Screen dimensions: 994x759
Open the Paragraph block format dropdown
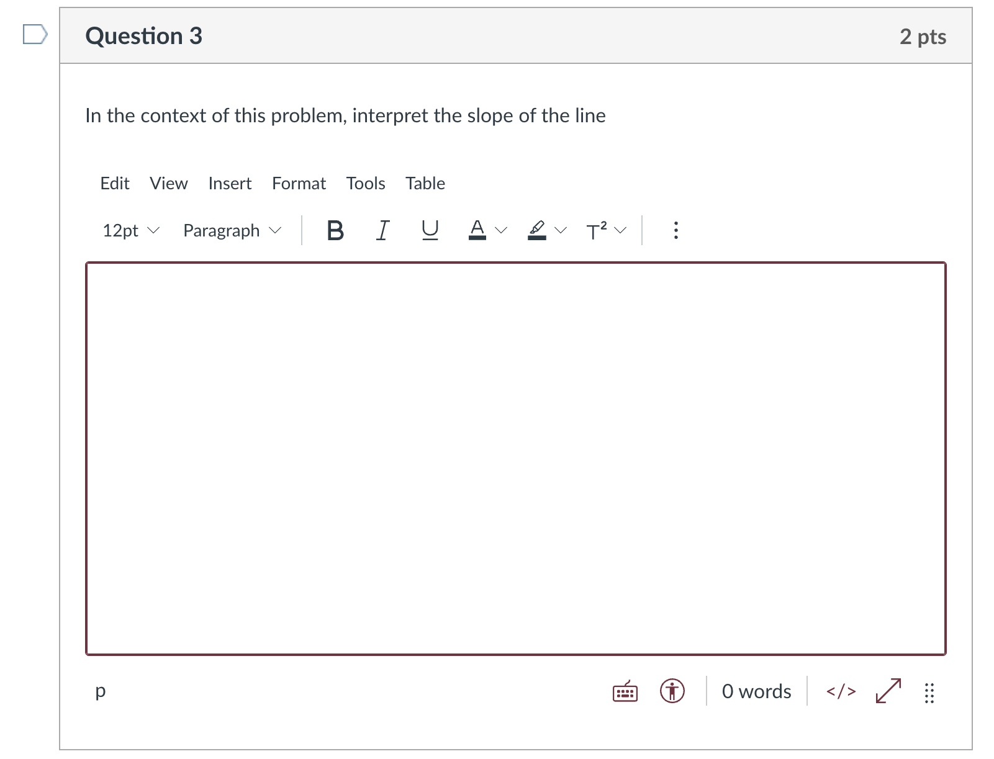click(232, 231)
